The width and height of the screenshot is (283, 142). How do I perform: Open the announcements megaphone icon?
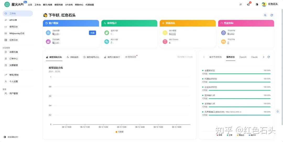pos(248,4)
